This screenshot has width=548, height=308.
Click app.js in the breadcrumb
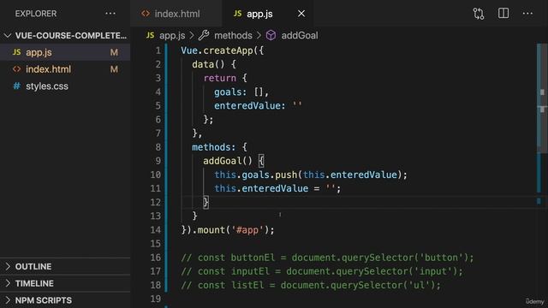click(x=172, y=36)
